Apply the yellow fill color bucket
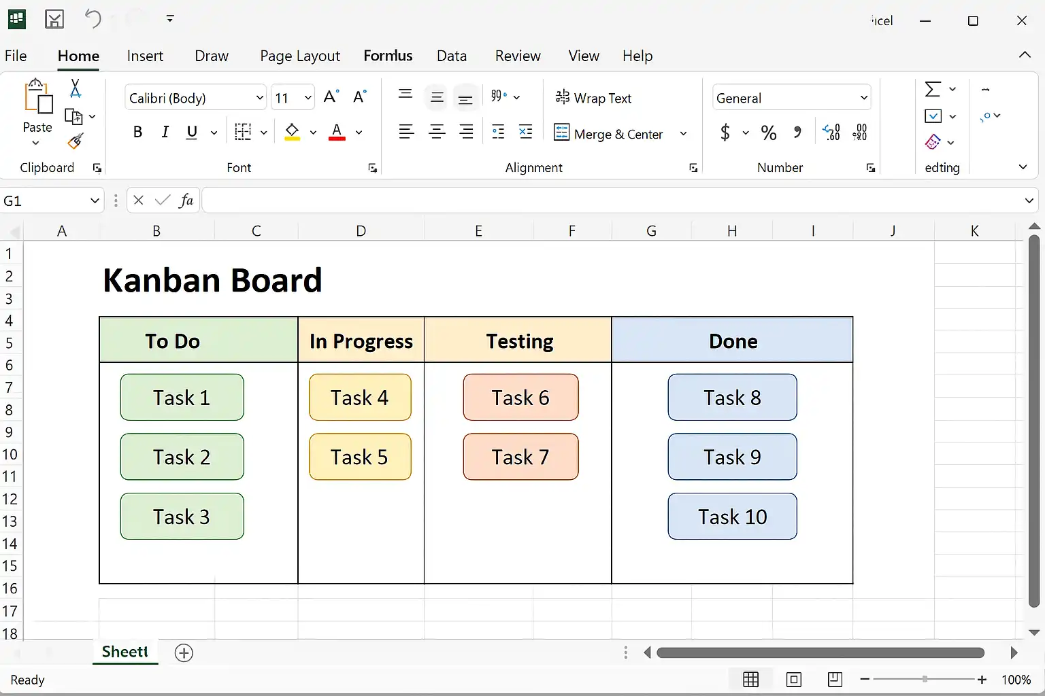This screenshot has width=1045, height=696. click(293, 132)
